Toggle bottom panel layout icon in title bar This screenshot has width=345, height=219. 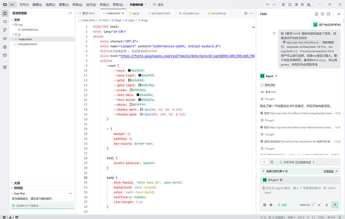point(290,4)
